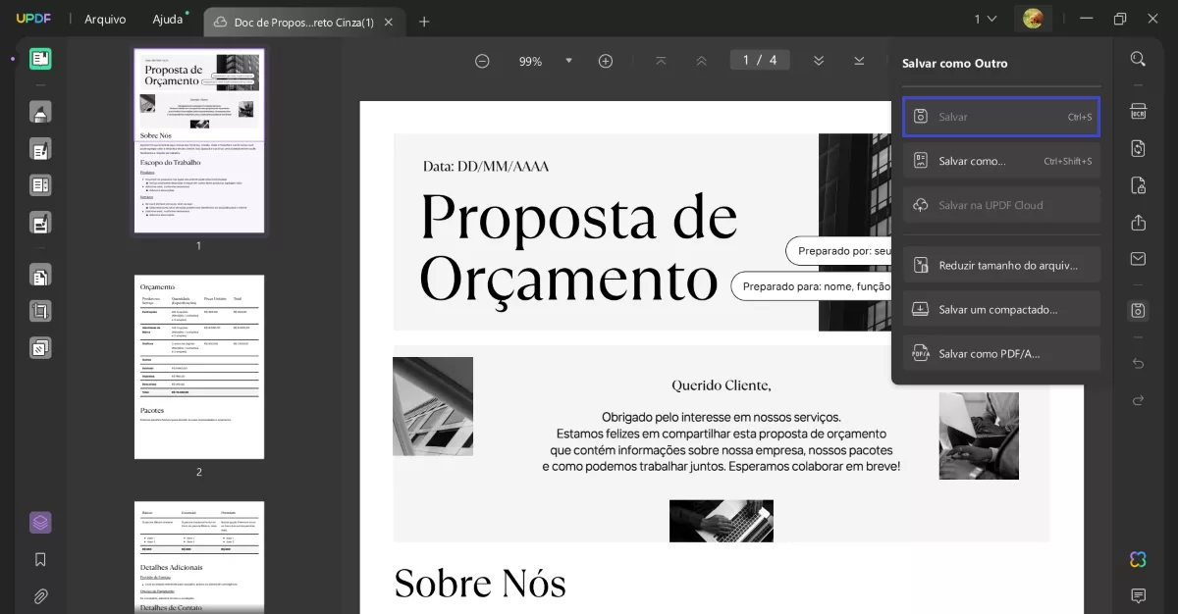Viewport: 1178px width, 614px height.
Task: Open the zoom percentage dropdown arrow
Action: [x=568, y=61]
